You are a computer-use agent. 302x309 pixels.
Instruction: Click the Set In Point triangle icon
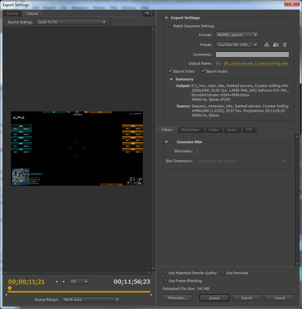tap(56, 281)
